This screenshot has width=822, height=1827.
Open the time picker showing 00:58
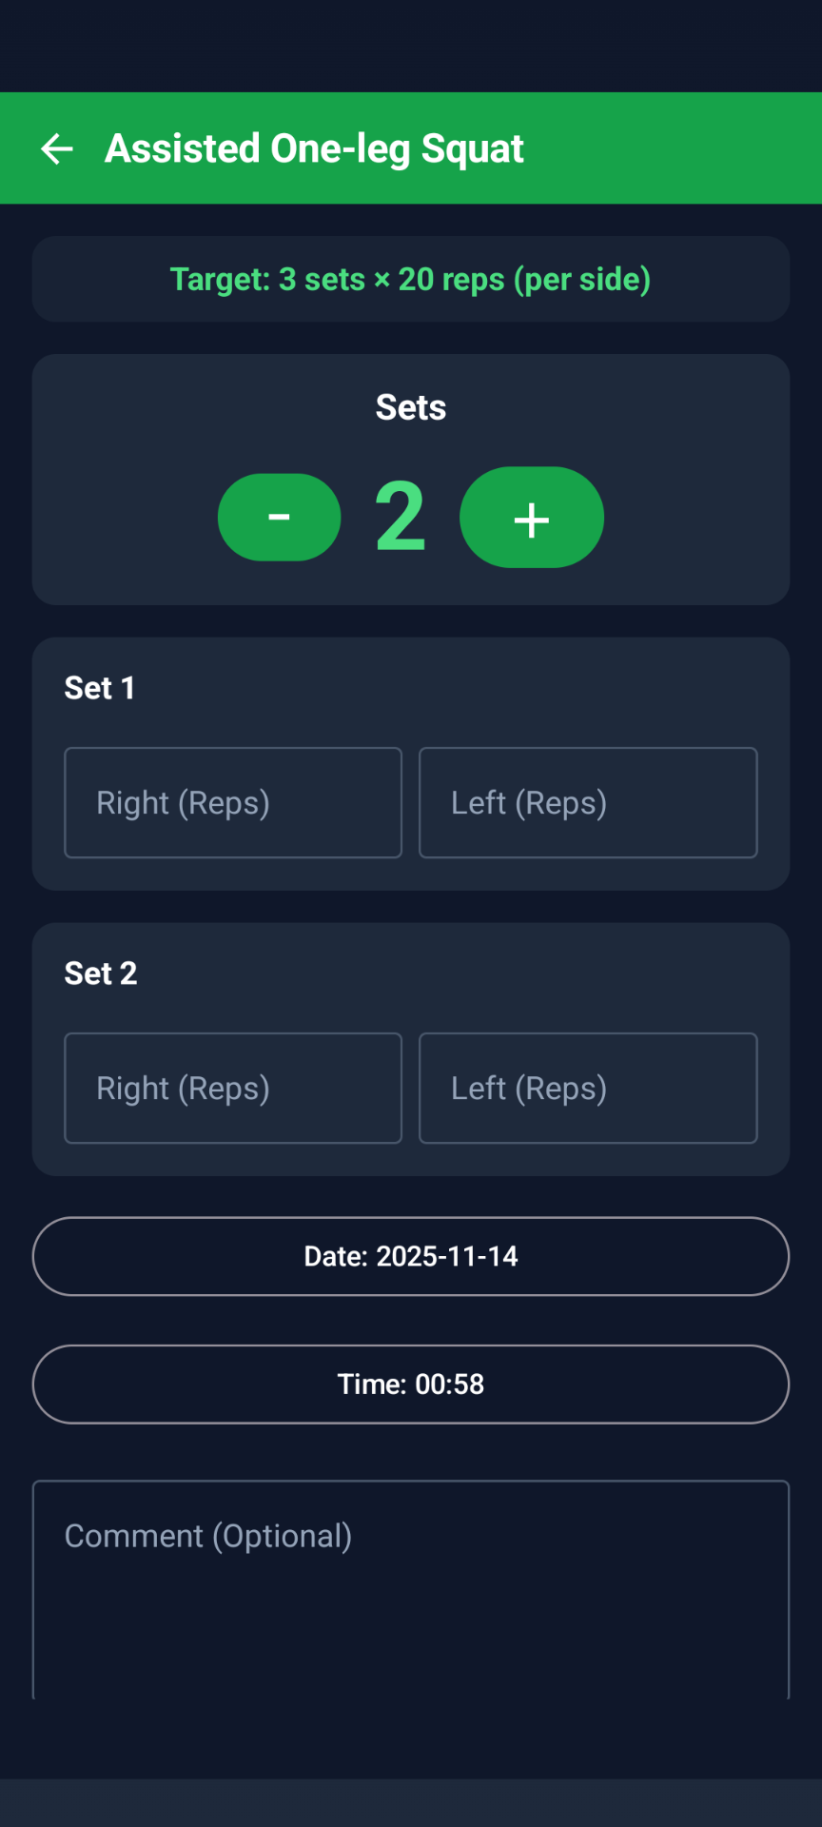411,1384
